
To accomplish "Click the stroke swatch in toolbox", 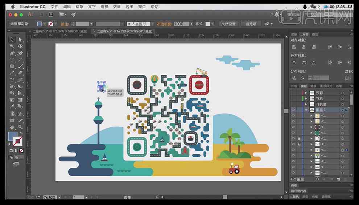I will coord(18,142).
